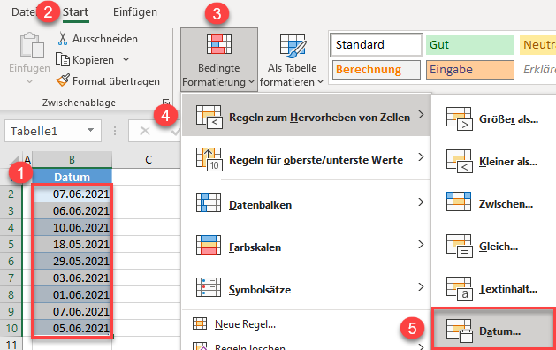Viewport: 556px width, 350px height.
Task: Open the Einfügen ribbon tab
Action: [134, 12]
